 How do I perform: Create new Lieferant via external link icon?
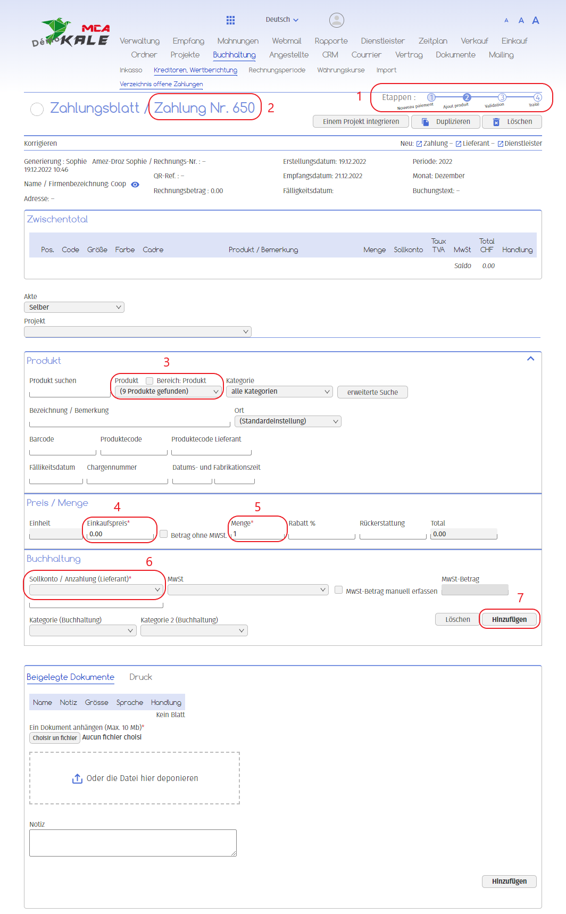(459, 144)
